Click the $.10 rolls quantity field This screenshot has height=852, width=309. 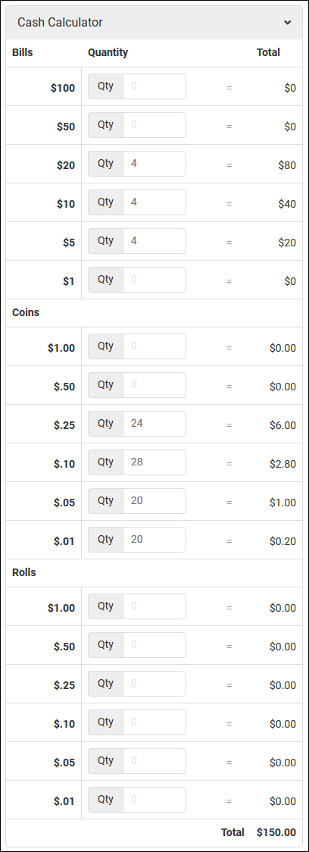click(x=154, y=722)
